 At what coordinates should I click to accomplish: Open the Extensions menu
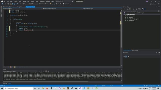click(42, 1)
